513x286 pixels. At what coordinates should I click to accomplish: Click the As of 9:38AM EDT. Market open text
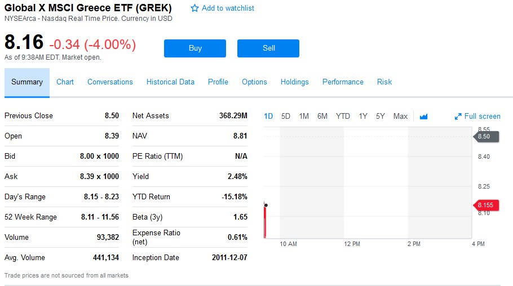coord(52,57)
